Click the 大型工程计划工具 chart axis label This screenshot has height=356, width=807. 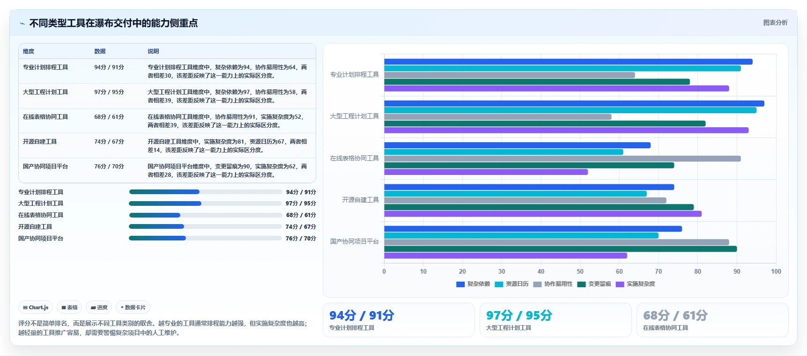click(x=355, y=116)
